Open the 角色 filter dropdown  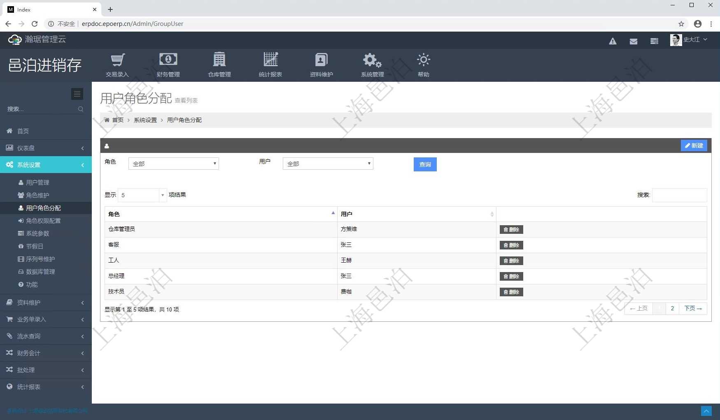click(173, 164)
